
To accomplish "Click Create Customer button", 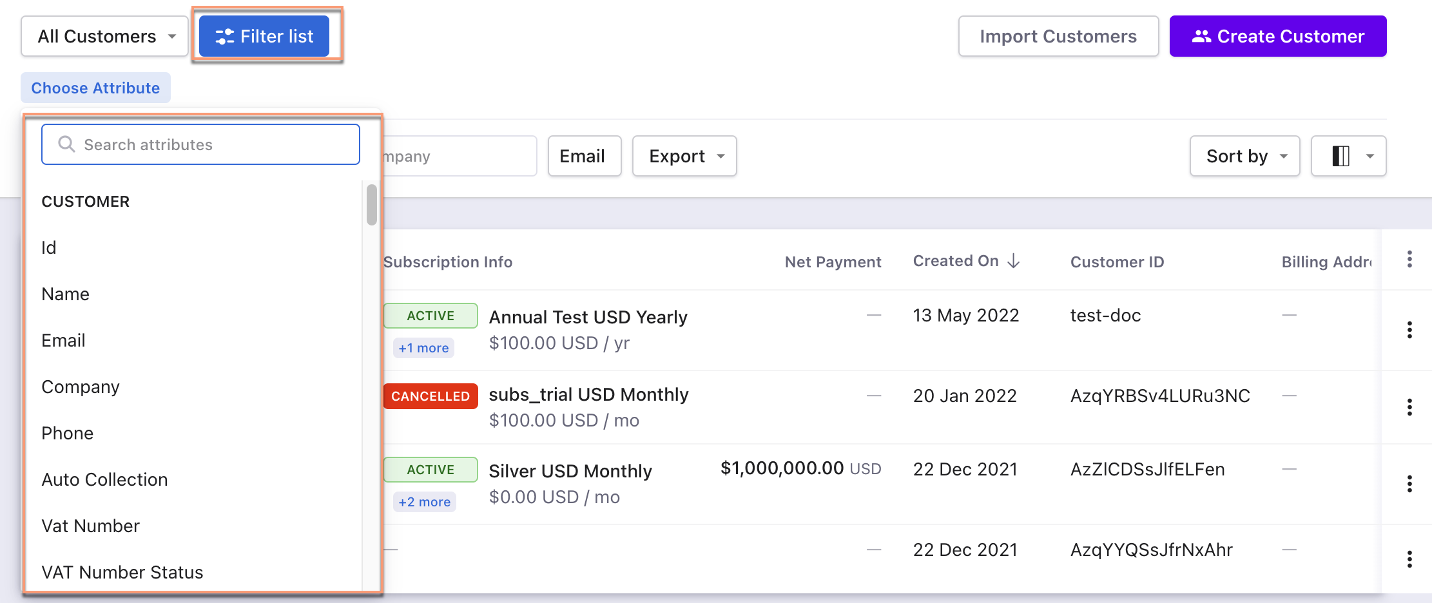I will 1277,36.
